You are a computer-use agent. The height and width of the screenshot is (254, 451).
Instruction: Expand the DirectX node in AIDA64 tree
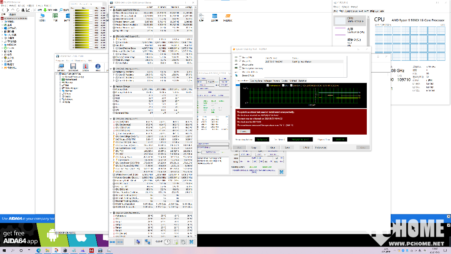[x=2, y=48]
